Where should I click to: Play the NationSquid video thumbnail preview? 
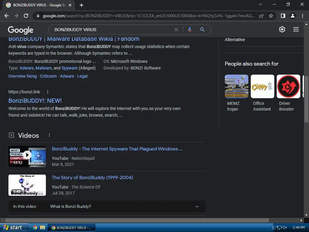(x=27, y=156)
